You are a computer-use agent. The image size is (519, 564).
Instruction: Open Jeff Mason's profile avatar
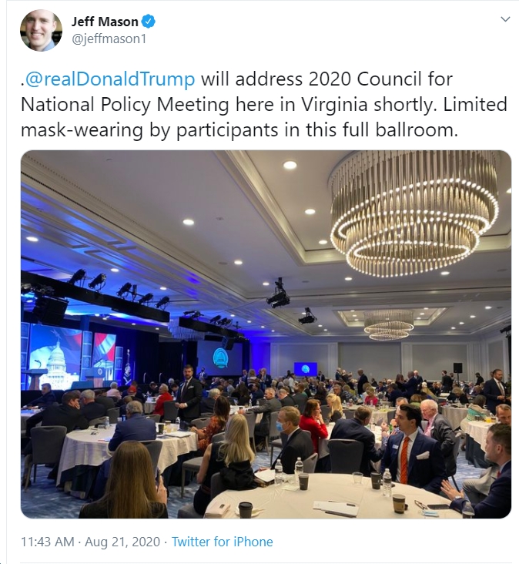41,31
